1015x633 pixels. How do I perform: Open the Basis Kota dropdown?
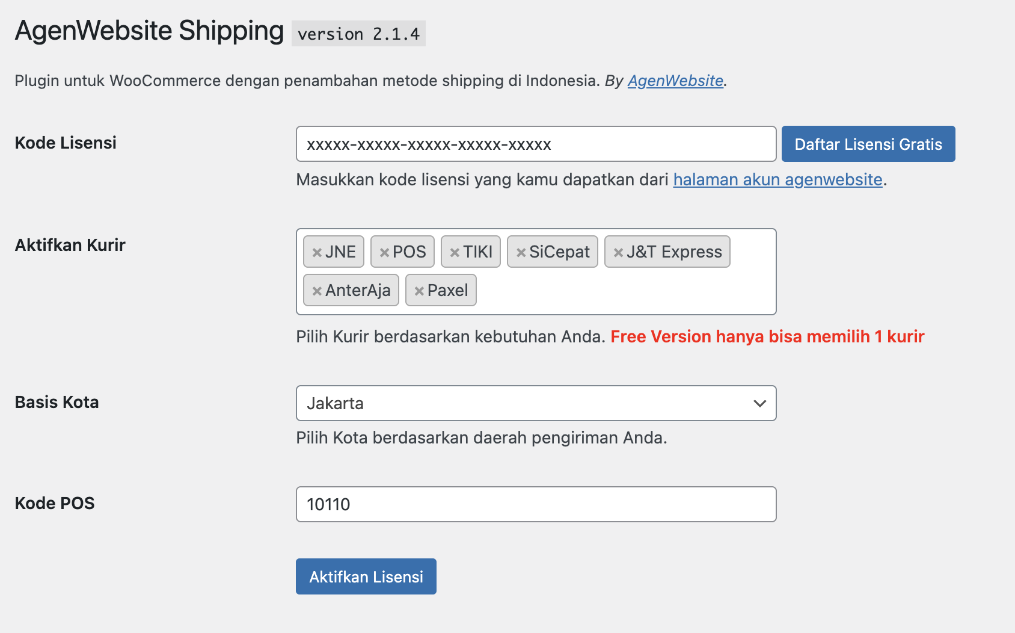tap(536, 403)
